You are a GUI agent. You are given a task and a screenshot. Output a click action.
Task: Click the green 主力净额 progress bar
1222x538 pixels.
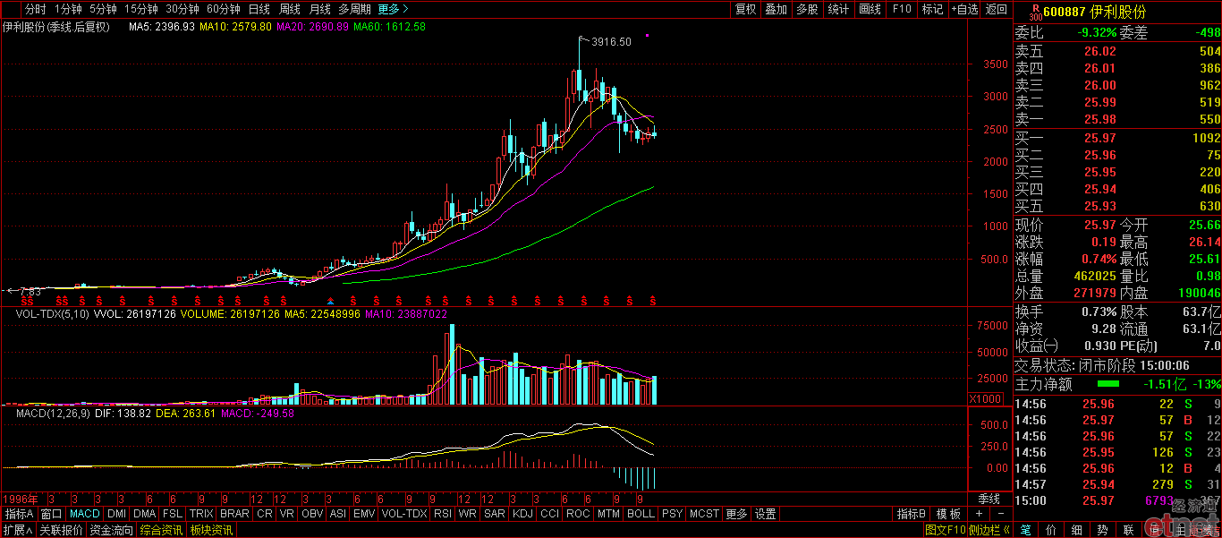click(x=1107, y=383)
